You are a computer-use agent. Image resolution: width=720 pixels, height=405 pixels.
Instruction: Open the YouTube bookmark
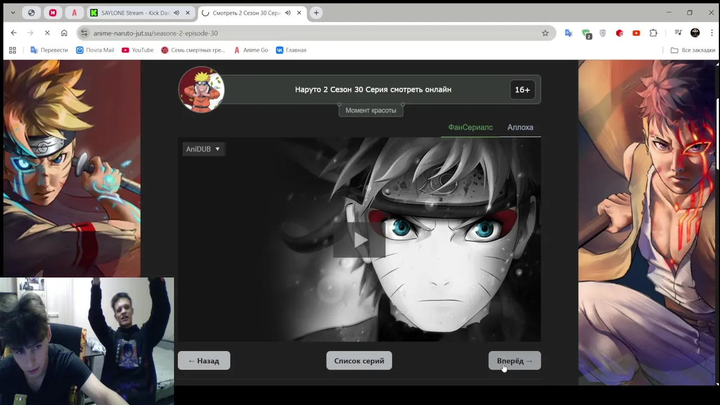(137, 50)
